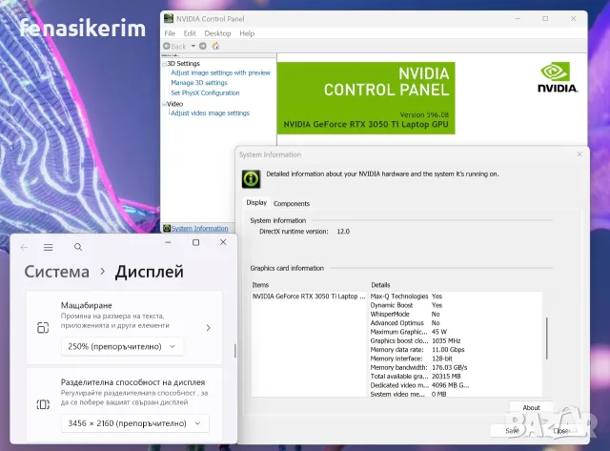Click the Items column header

(260, 285)
